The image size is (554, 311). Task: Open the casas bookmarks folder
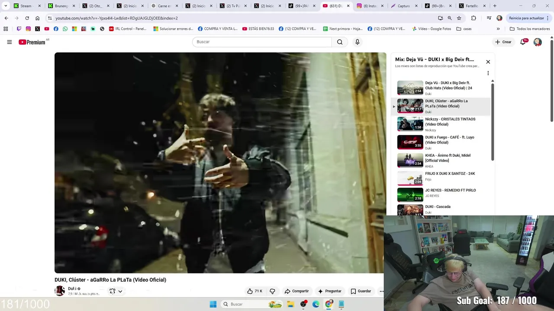pyautogui.click(x=464, y=29)
